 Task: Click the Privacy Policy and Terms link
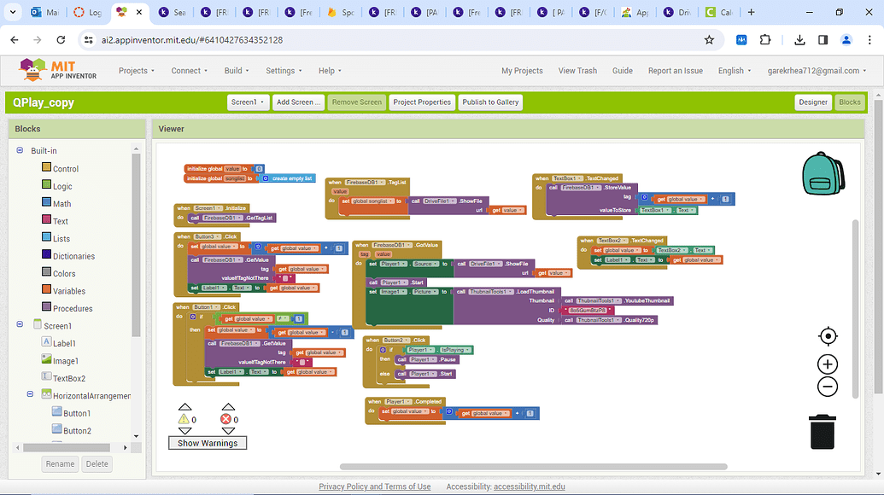(x=374, y=486)
